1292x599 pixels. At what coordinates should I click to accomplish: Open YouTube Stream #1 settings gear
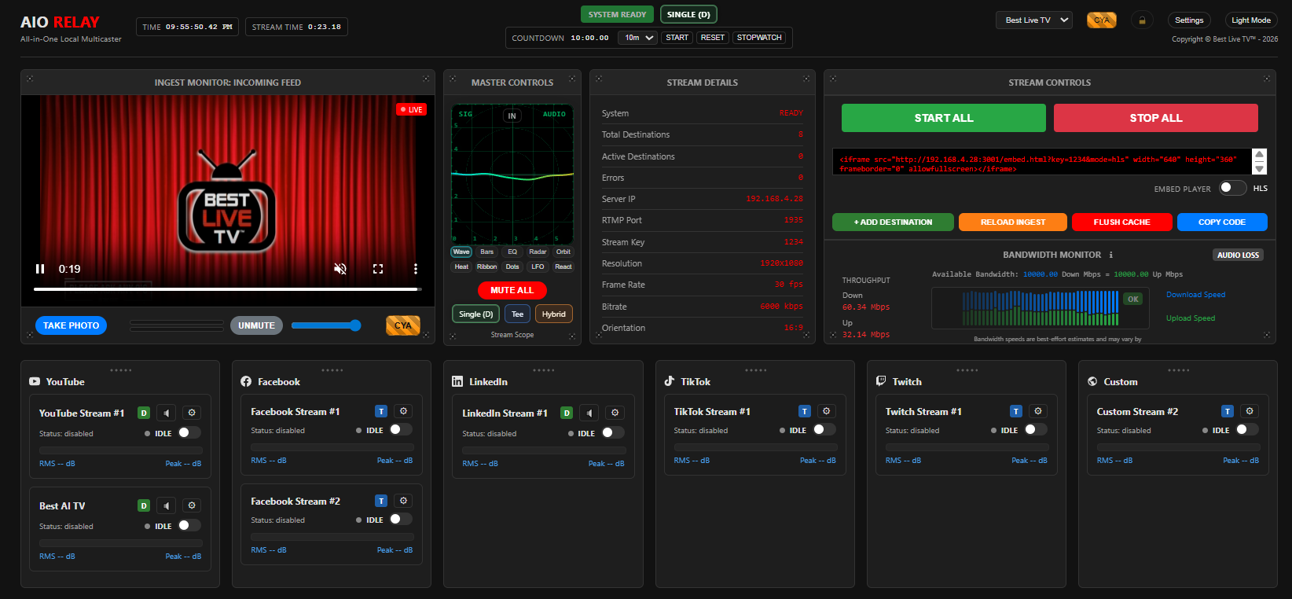point(192,413)
